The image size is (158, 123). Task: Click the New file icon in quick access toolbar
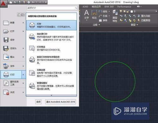(x=11, y=2)
